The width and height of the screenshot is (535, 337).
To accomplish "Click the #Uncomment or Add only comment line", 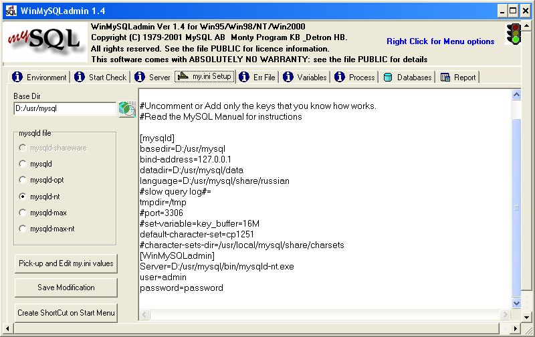I will click(x=258, y=106).
